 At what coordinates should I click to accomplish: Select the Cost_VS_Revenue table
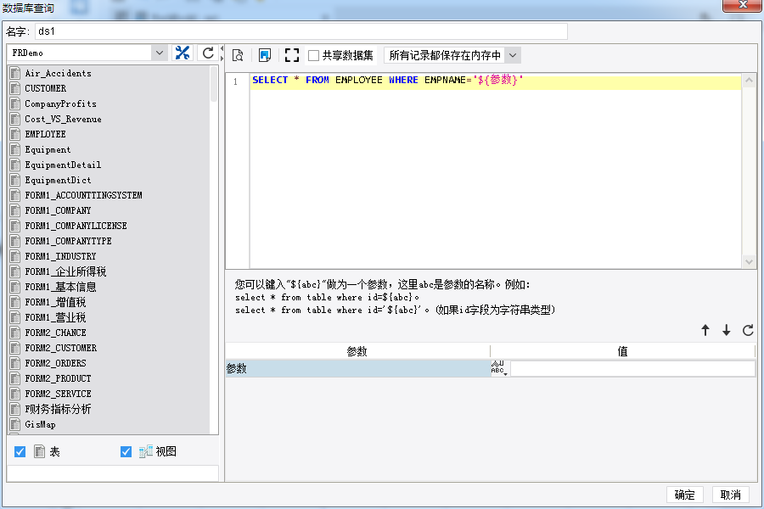64,119
